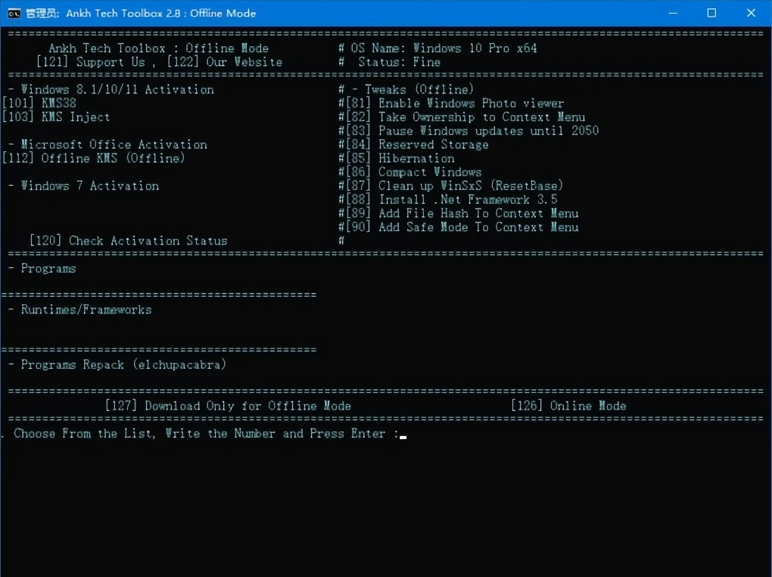Screen dimensions: 772x577
Task: Select '[84] Reserved Storage' tweak
Action: click(x=417, y=144)
